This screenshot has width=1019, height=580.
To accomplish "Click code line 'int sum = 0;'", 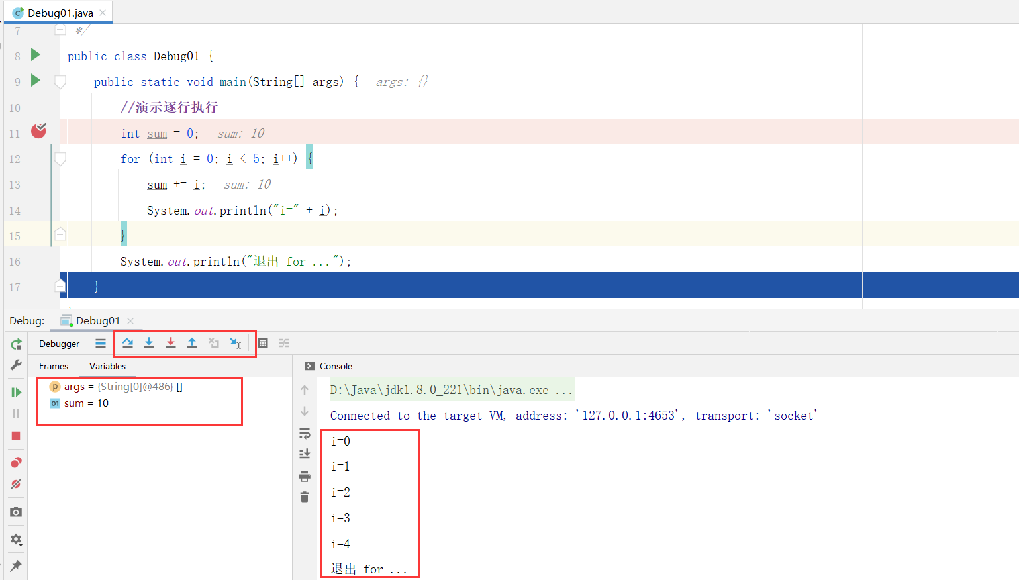I will [x=160, y=133].
